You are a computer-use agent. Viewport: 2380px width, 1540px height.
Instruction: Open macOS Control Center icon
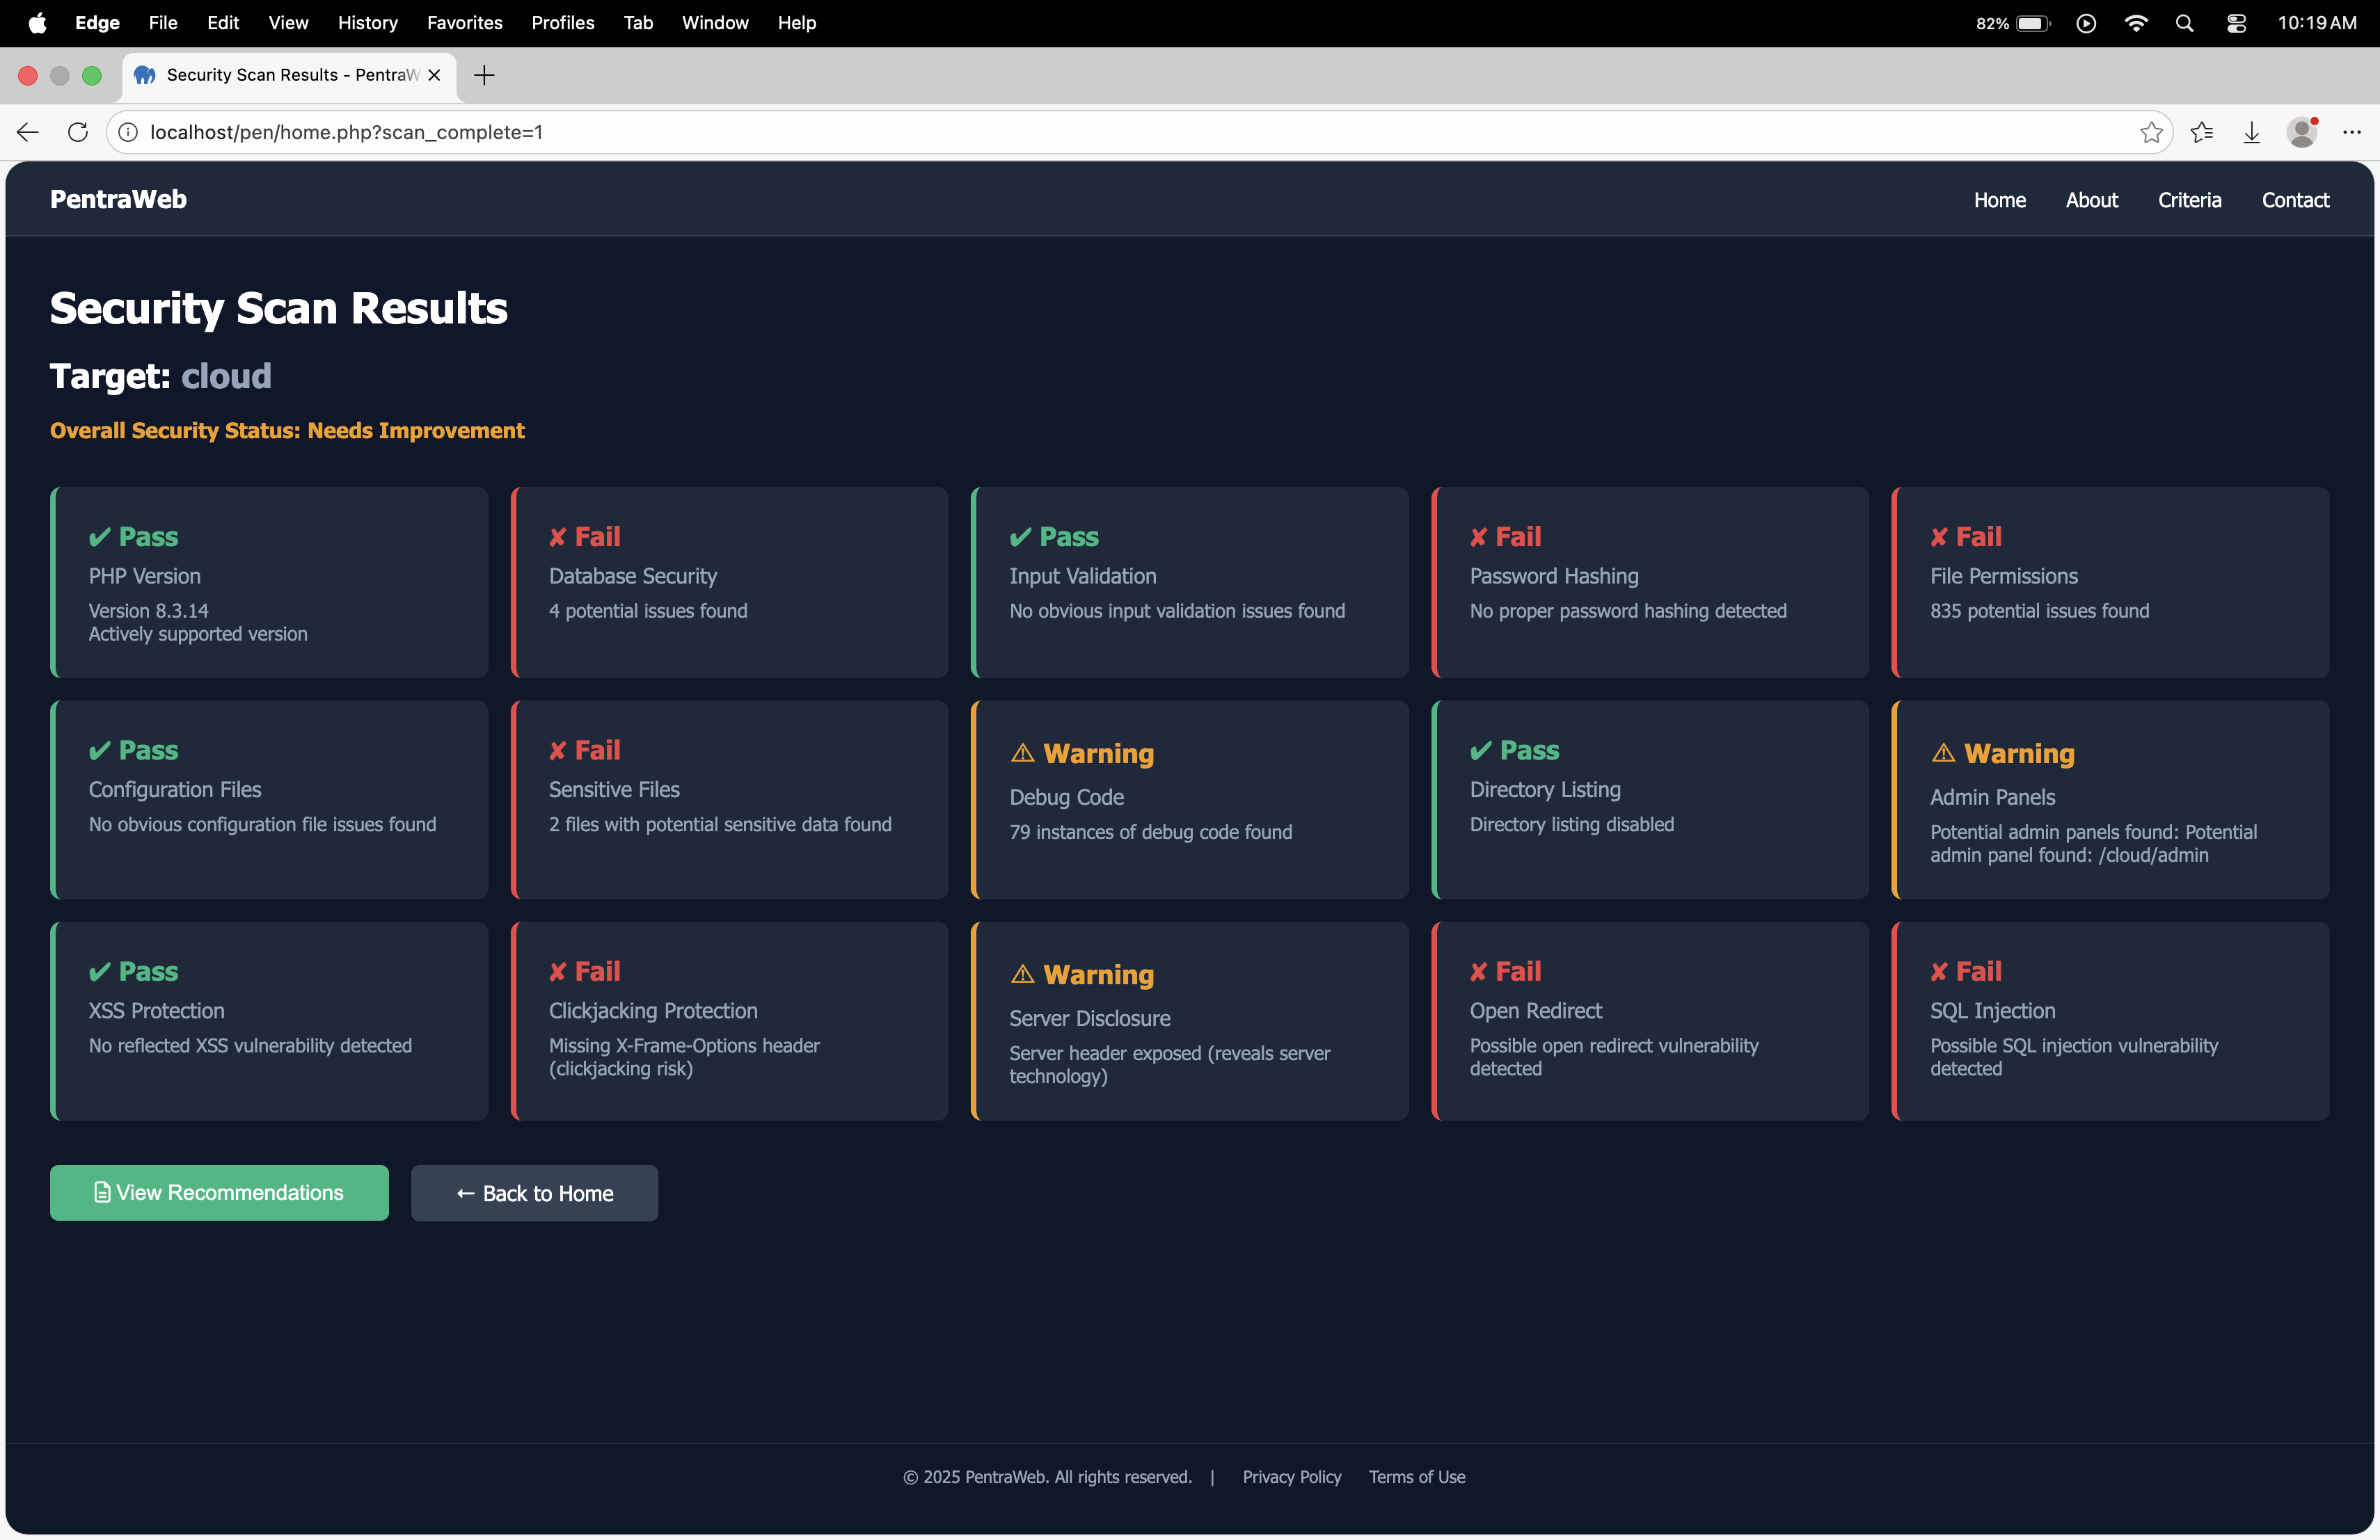(x=2236, y=23)
